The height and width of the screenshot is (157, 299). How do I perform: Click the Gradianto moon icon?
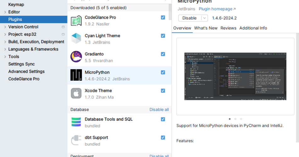click(76, 57)
